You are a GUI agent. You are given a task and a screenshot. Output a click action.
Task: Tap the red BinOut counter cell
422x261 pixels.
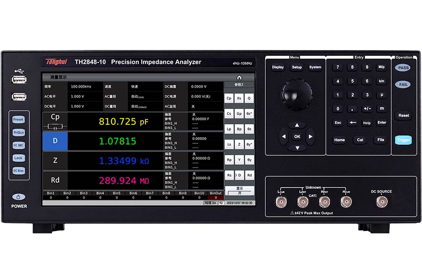pos(216,198)
